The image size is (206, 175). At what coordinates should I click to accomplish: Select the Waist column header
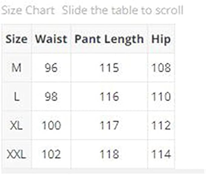pyautogui.click(x=51, y=39)
